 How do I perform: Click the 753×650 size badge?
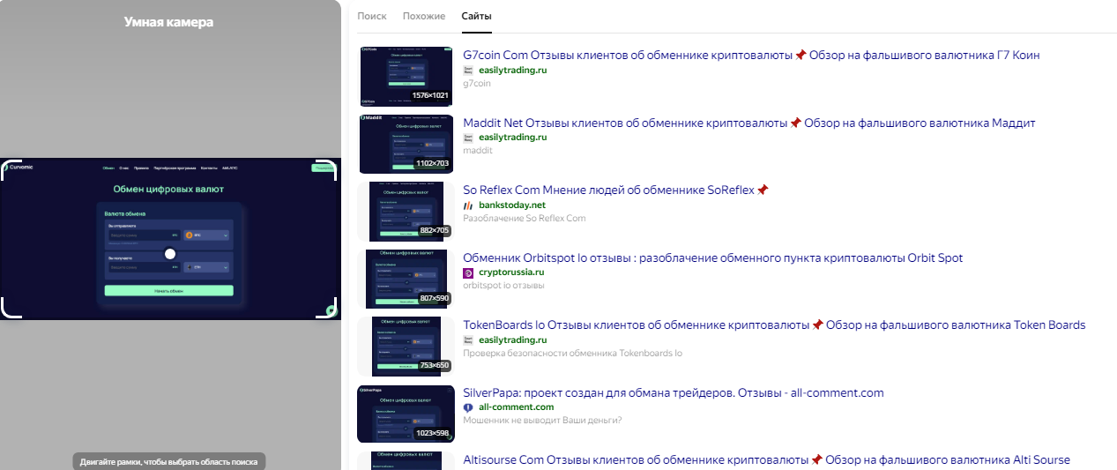(x=434, y=366)
